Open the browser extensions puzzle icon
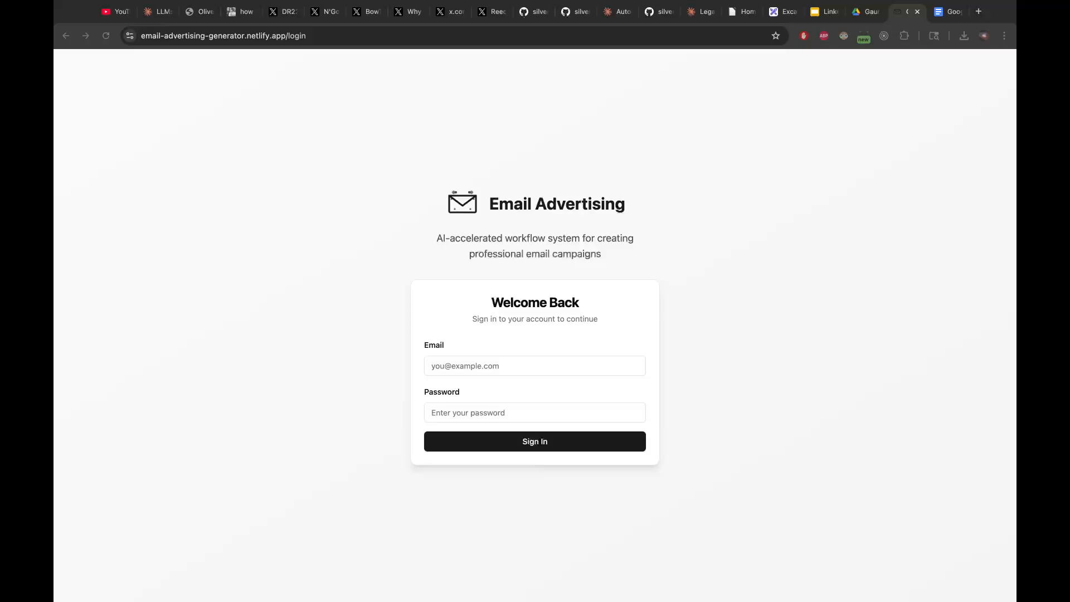The width and height of the screenshot is (1070, 602). pyautogui.click(x=904, y=36)
